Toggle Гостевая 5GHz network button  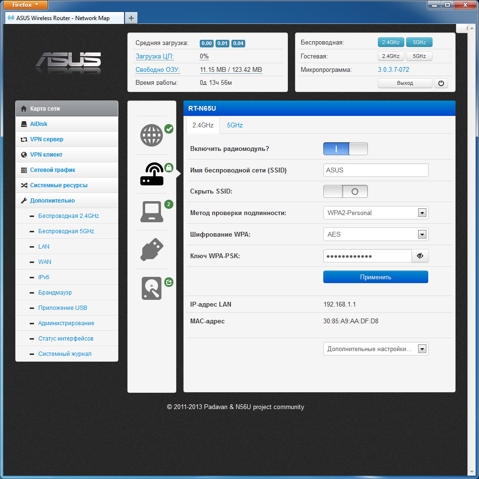[419, 56]
